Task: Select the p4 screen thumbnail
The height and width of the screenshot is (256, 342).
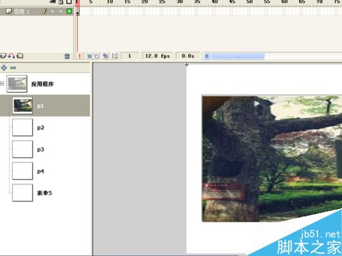Action: (x=23, y=171)
